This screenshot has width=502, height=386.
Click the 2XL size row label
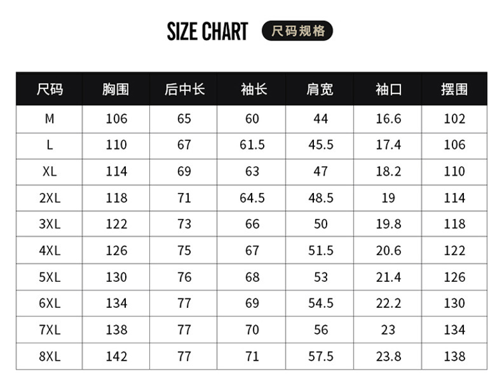pyautogui.click(x=50, y=198)
